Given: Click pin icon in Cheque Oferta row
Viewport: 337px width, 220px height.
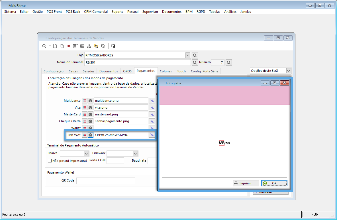Looking at the screenshot, I should click(152, 121).
